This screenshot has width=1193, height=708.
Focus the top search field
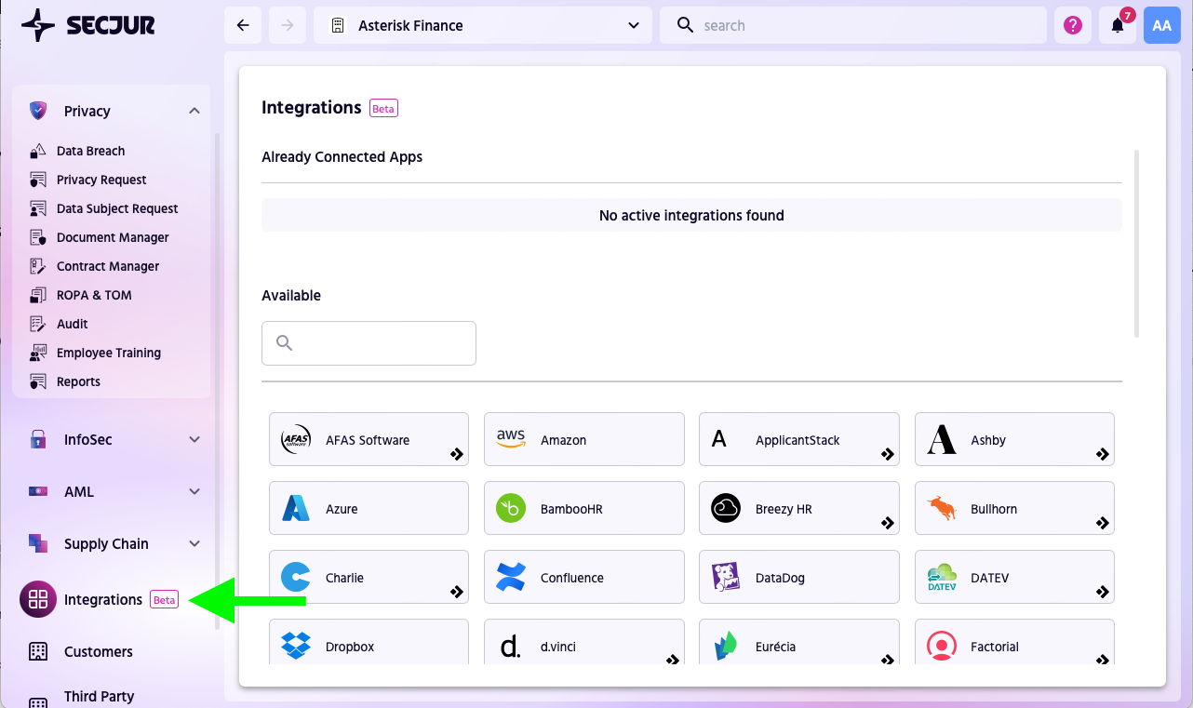853,25
